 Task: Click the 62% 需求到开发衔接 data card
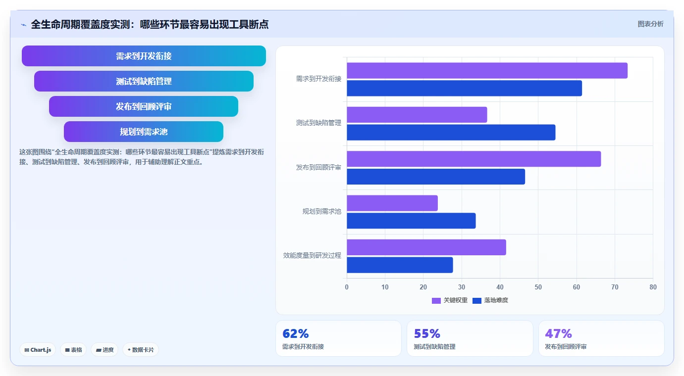338,338
